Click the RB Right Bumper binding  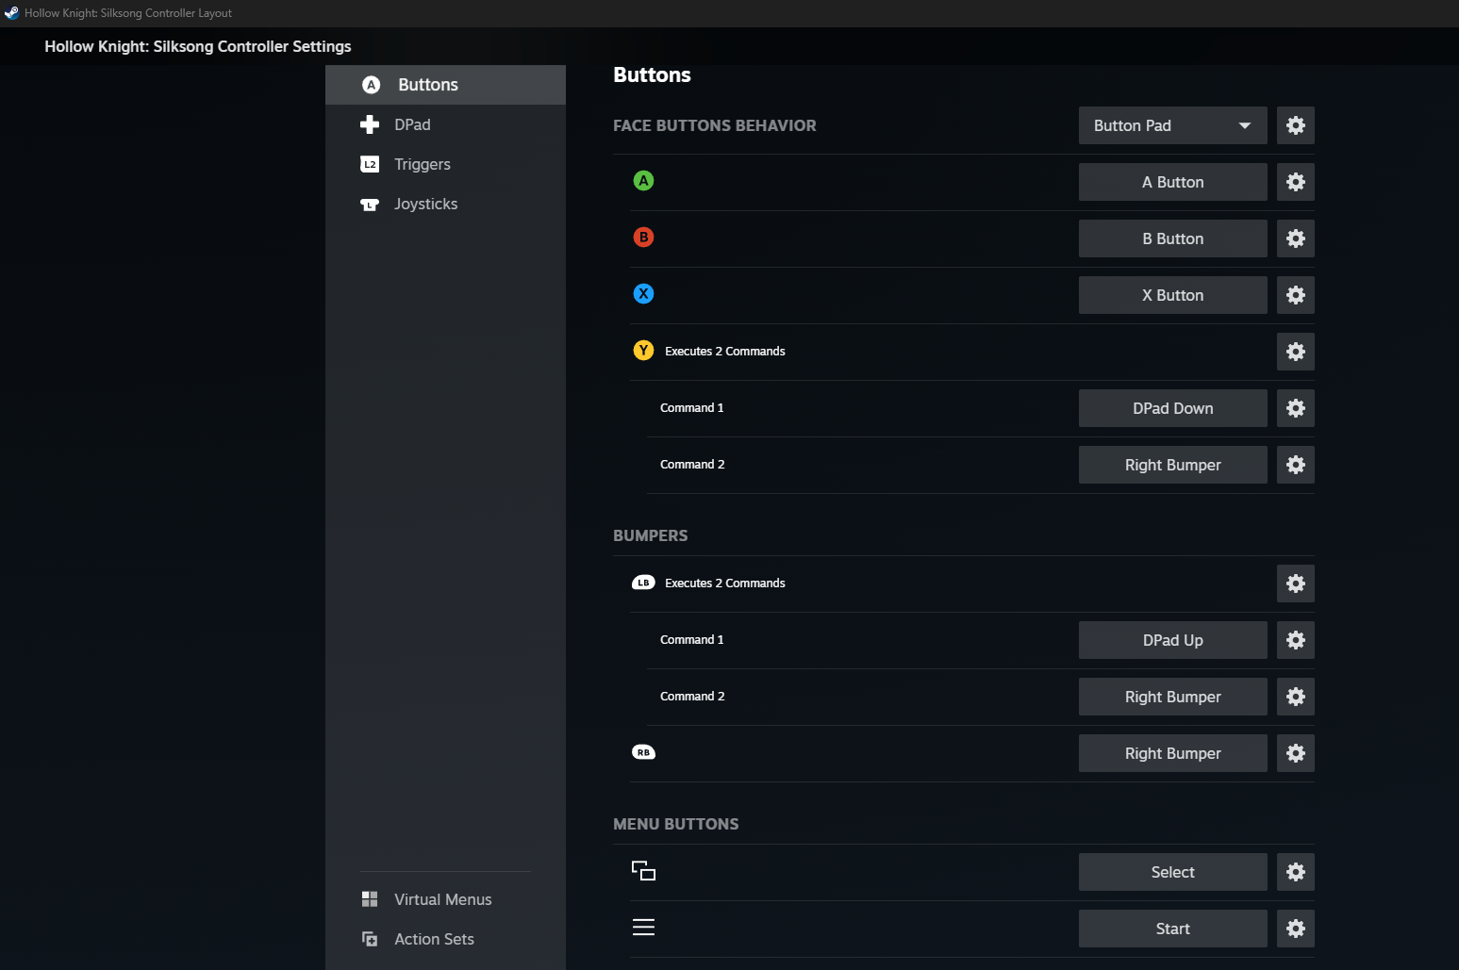point(1173,753)
